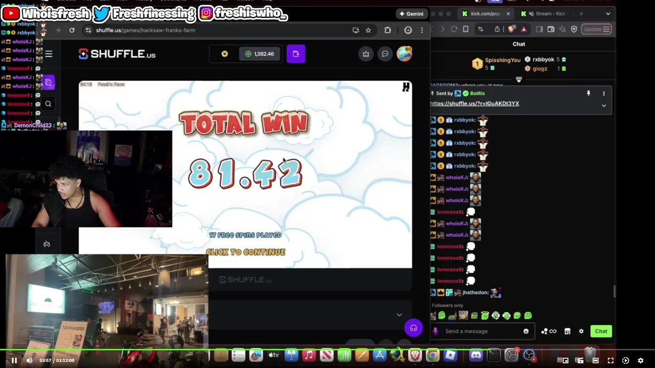Open video playback speed control

pyautogui.click(x=625, y=360)
